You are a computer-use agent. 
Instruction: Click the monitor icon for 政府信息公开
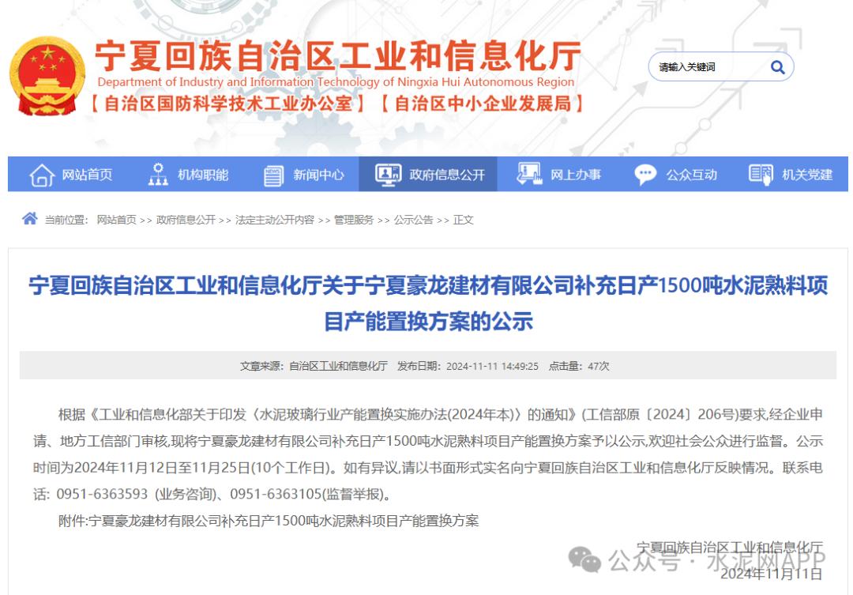tap(388, 175)
